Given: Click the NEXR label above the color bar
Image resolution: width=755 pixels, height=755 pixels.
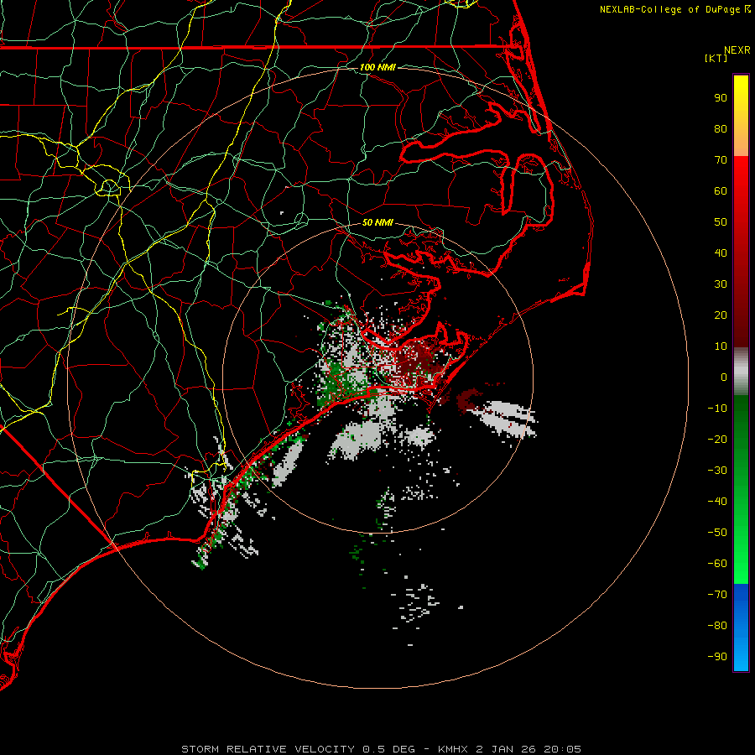Looking at the screenshot, I should [737, 49].
